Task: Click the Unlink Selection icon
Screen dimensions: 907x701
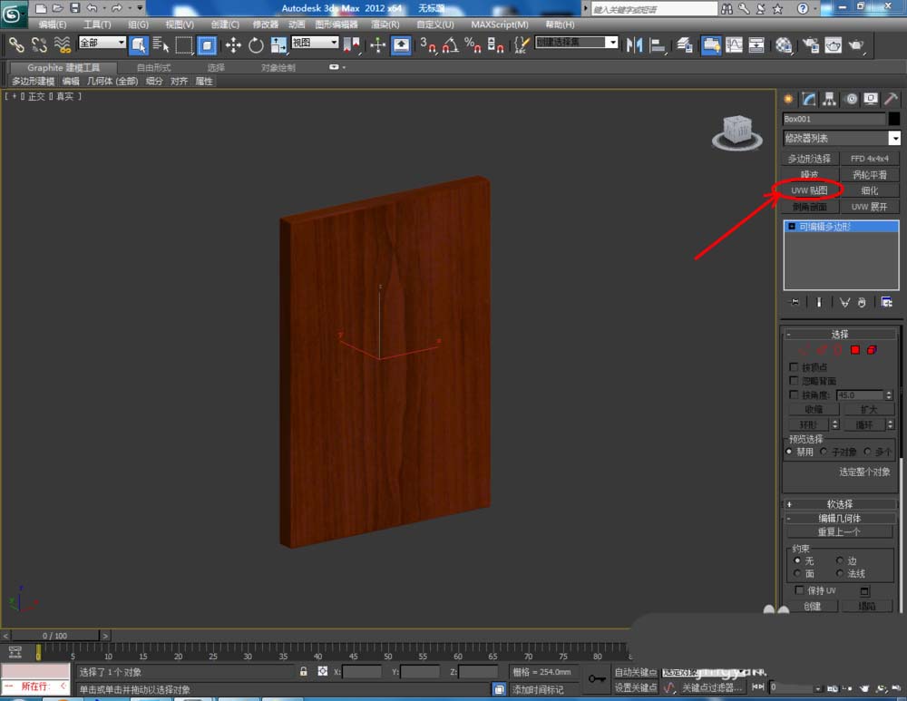Action: 39,44
